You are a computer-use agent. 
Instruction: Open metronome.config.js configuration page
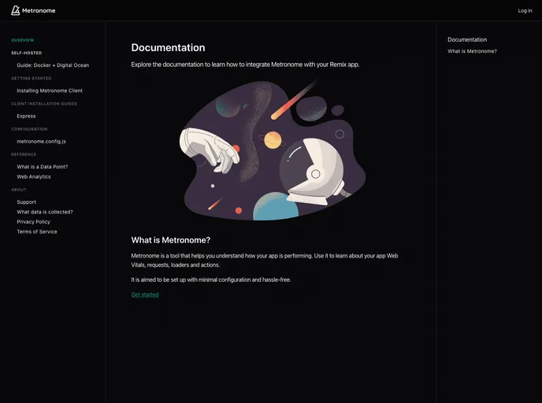(41, 142)
